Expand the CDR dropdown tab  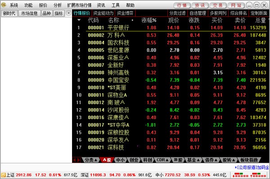[x=162, y=160]
